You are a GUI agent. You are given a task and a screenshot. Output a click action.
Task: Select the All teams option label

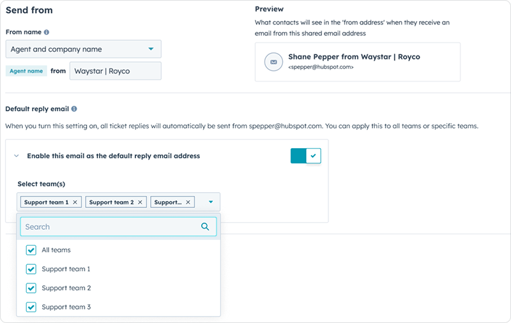click(x=56, y=250)
